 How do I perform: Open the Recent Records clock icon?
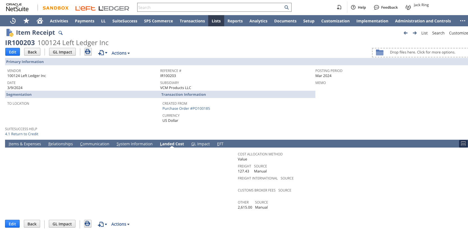tap(13, 21)
